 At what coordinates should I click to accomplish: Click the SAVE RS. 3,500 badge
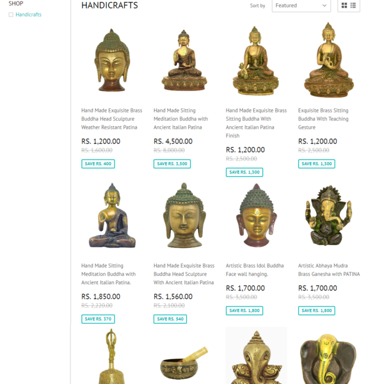point(172,164)
